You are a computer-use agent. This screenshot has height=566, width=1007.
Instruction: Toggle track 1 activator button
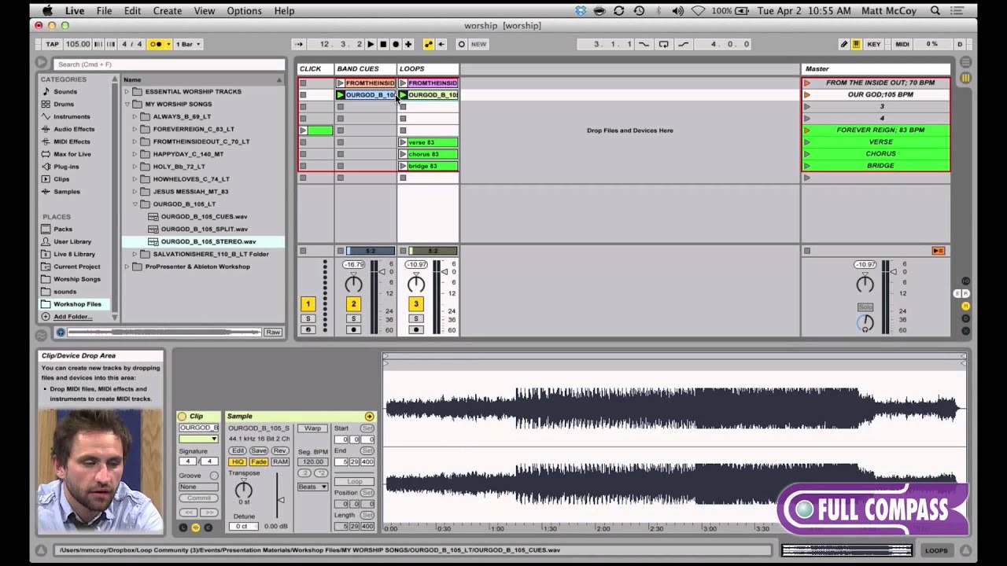click(x=308, y=304)
